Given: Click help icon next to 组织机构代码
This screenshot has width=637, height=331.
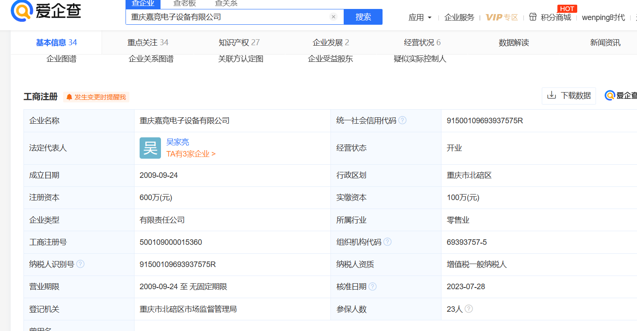Looking at the screenshot, I should pyautogui.click(x=387, y=242).
